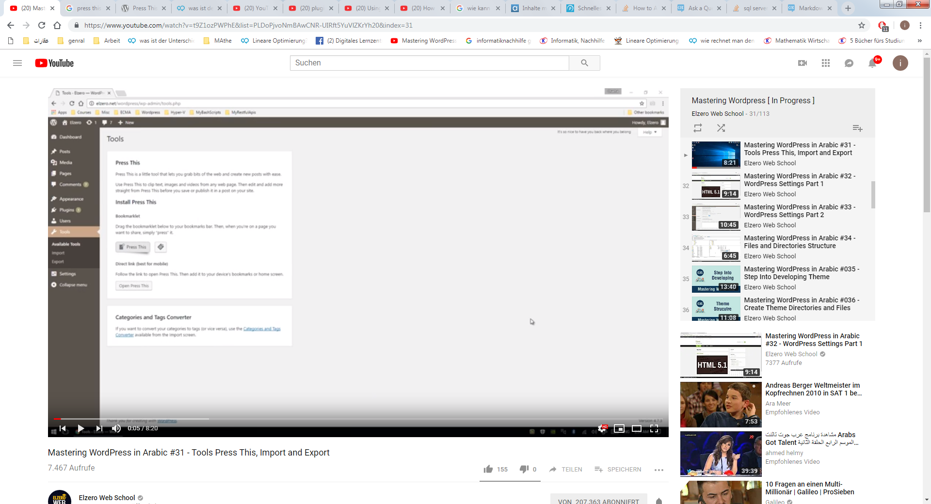Open the Chrome three-dot menu
Image resolution: width=931 pixels, height=504 pixels.
pos(920,25)
